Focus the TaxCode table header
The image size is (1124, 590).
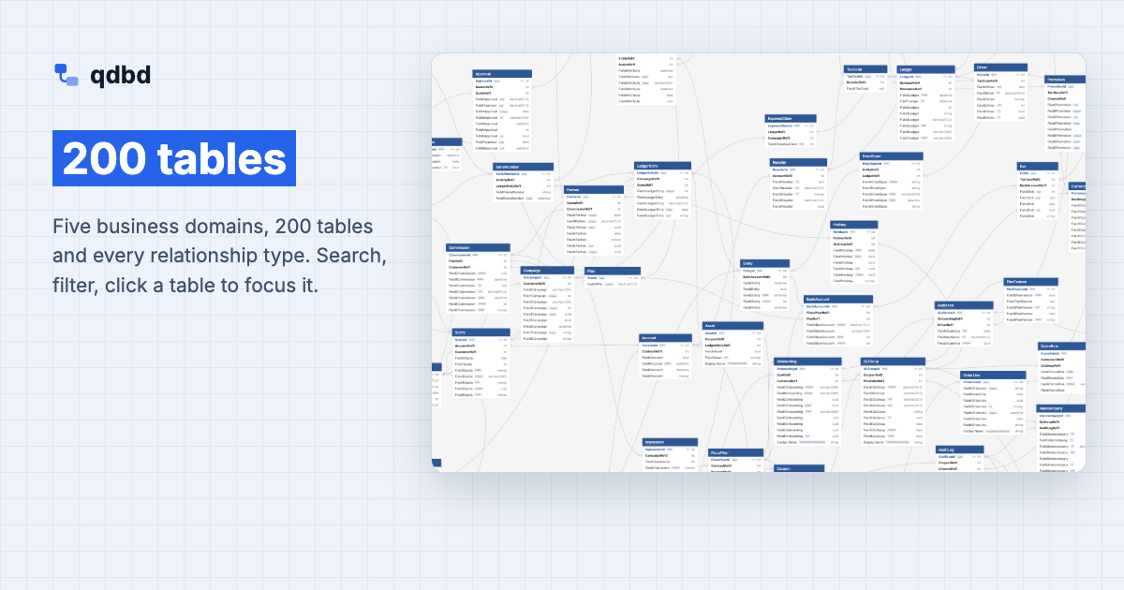click(865, 69)
